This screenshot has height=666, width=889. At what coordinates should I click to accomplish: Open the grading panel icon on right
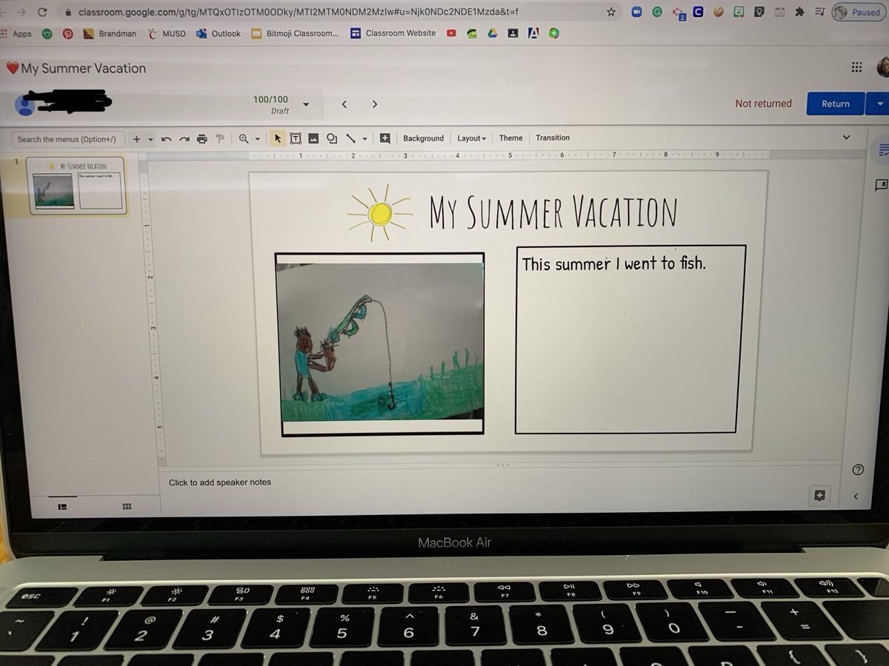point(882,150)
